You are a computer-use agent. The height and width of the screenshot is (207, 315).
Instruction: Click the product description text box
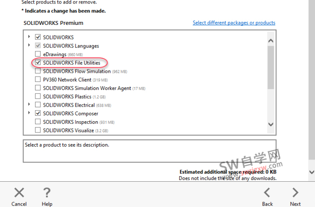click(150, 151)
